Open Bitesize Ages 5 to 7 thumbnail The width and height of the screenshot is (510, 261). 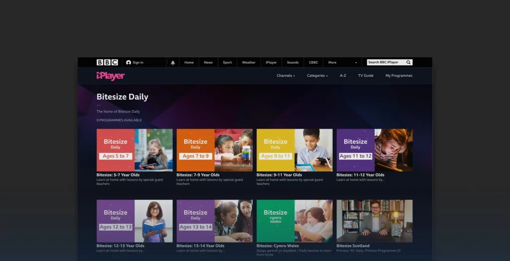click(x=134, y=150)
